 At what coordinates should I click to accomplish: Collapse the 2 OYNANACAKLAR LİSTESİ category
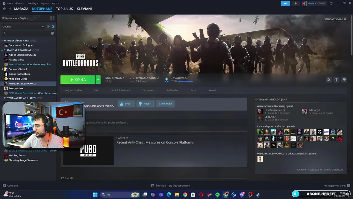click(x=2, y=98)
